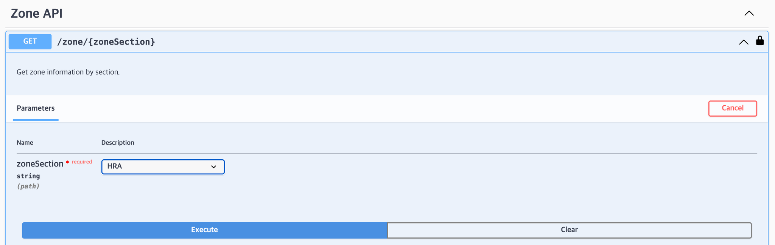Image resolution: width=775 pixels, height=245 pixels.
Task: Click the Description column header
Action: [x=118, y=143]
